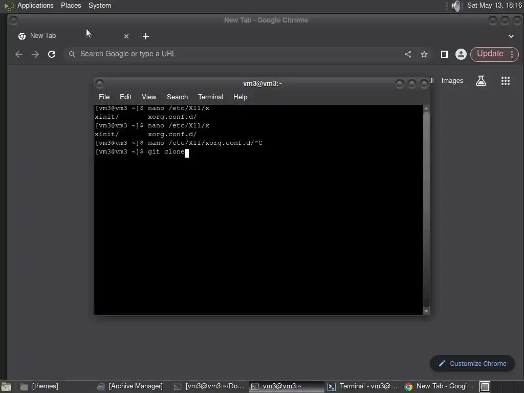Open the terminal Edit menu

click(x=125, y=97)
